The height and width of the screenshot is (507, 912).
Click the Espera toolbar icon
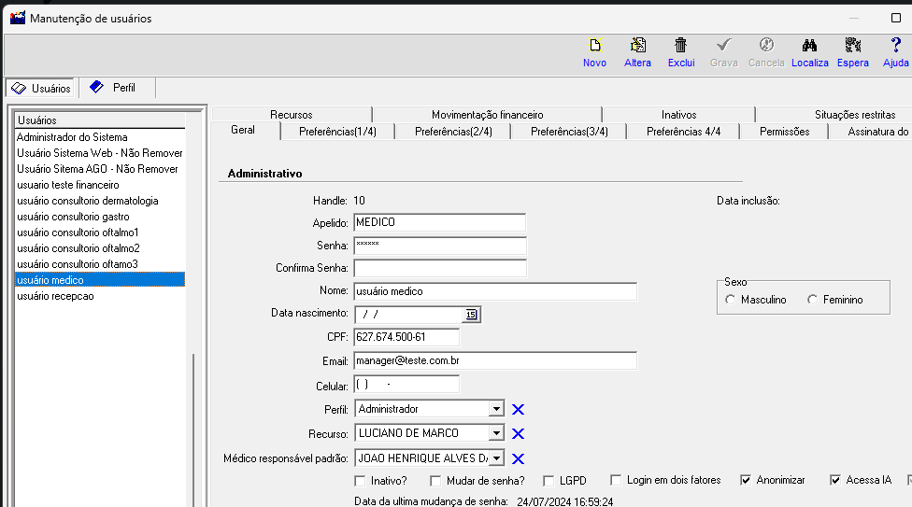[x=853, y=46]
